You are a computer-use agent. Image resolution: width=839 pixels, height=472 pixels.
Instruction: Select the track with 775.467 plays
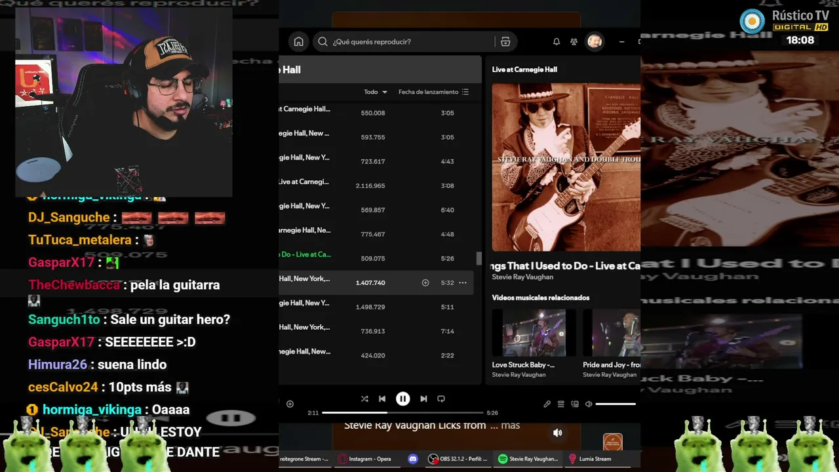376,235
